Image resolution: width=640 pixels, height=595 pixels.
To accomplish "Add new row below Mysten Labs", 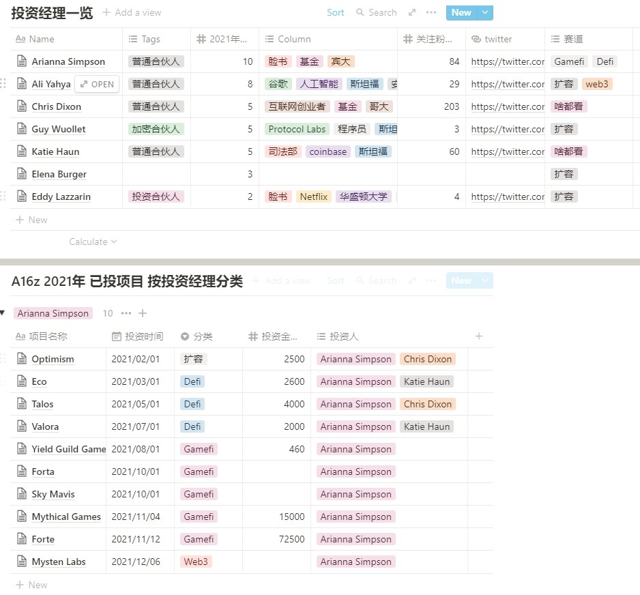I will (x=32, y=585).
